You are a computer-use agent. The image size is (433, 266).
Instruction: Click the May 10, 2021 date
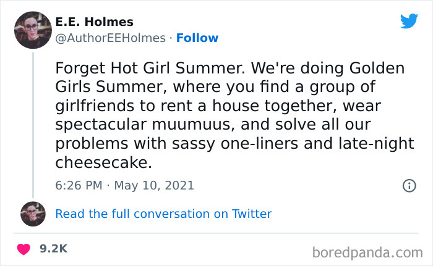[155, 185]
